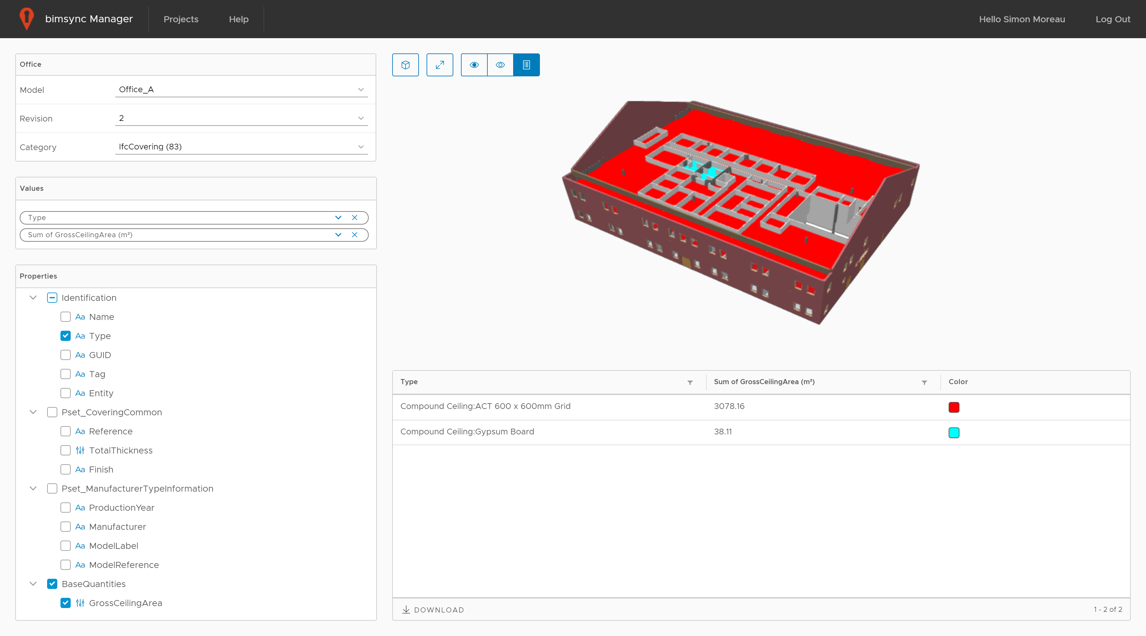This screenshot has width=1146, height=636.
Task: Click the DOWNLOAD button
Action: (433, 610)
